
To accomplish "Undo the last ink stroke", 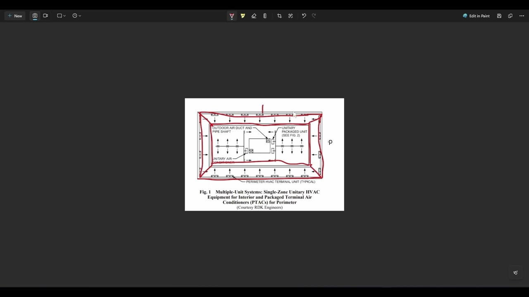I will coord(304,16).
